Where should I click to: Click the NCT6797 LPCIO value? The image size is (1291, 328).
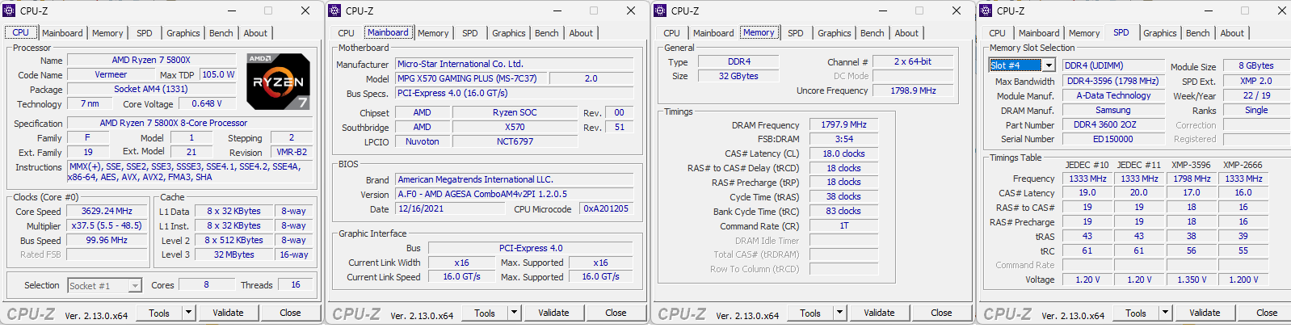515,141
